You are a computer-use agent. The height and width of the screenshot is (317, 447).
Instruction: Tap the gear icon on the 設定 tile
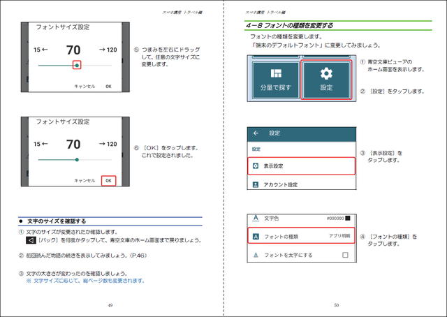[326, 73]
